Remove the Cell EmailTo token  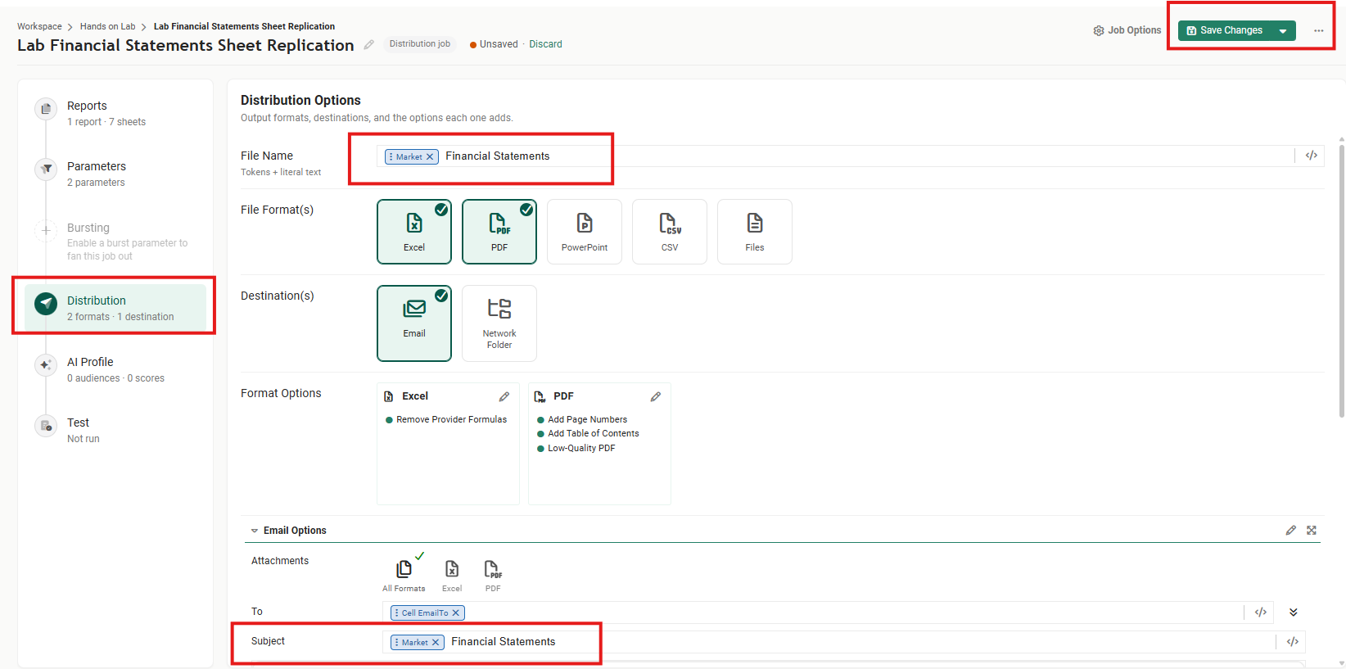(x=456, y=612)
